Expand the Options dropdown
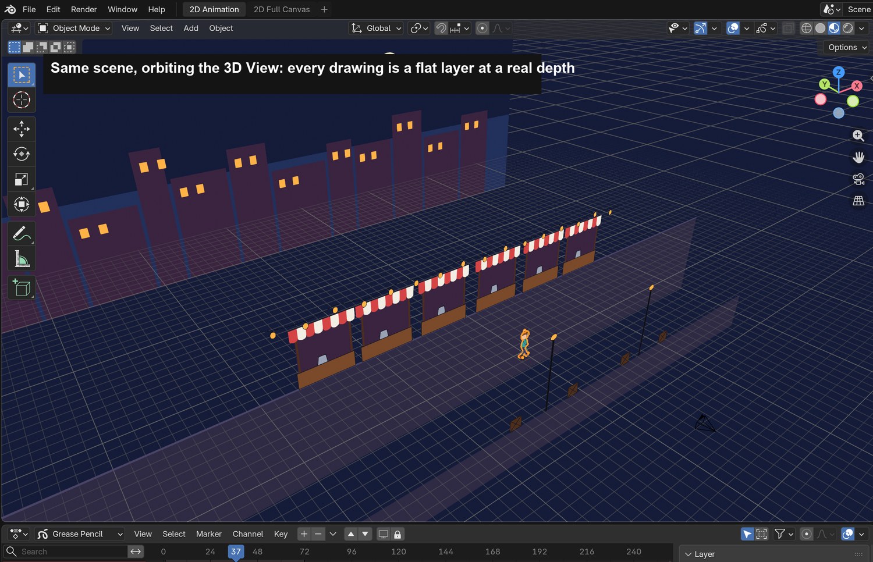 [x=847, y=47]
